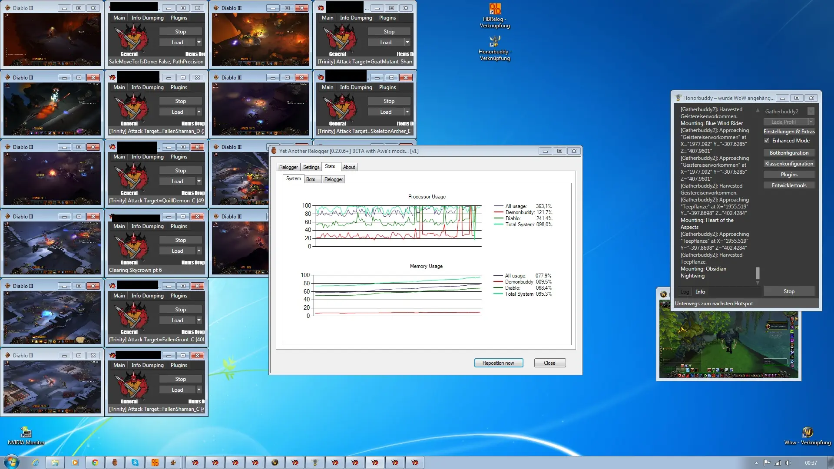Select the Diablo III taskbar icon
This screenshot has width=834, height=469.
tap(173, 462)
